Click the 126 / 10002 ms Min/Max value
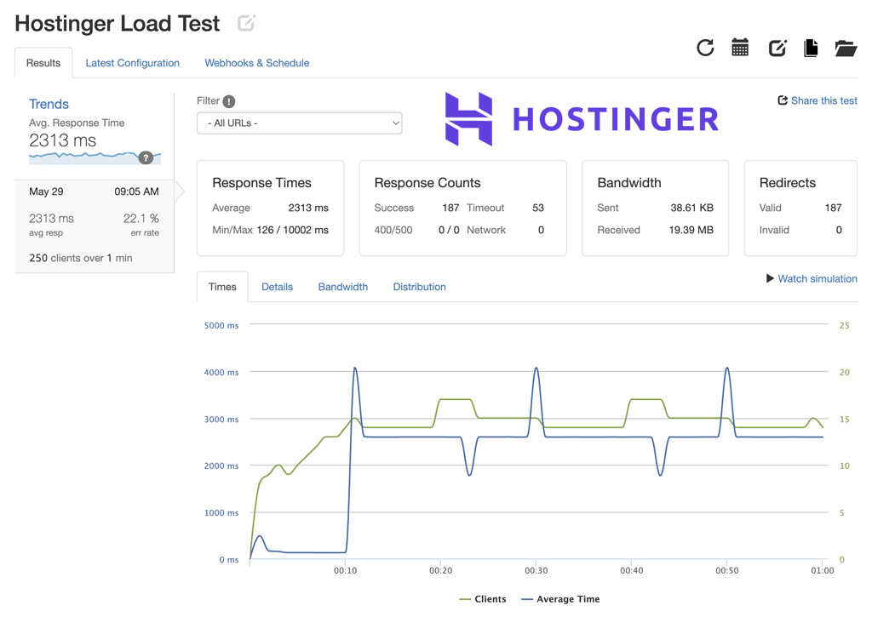Screen dimensions: 872x617 coord(293,230)
